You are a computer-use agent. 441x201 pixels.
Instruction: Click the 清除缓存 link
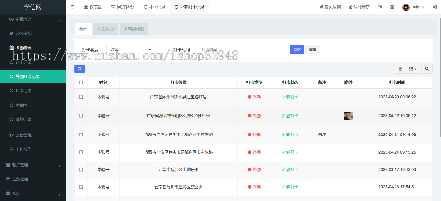359,7
